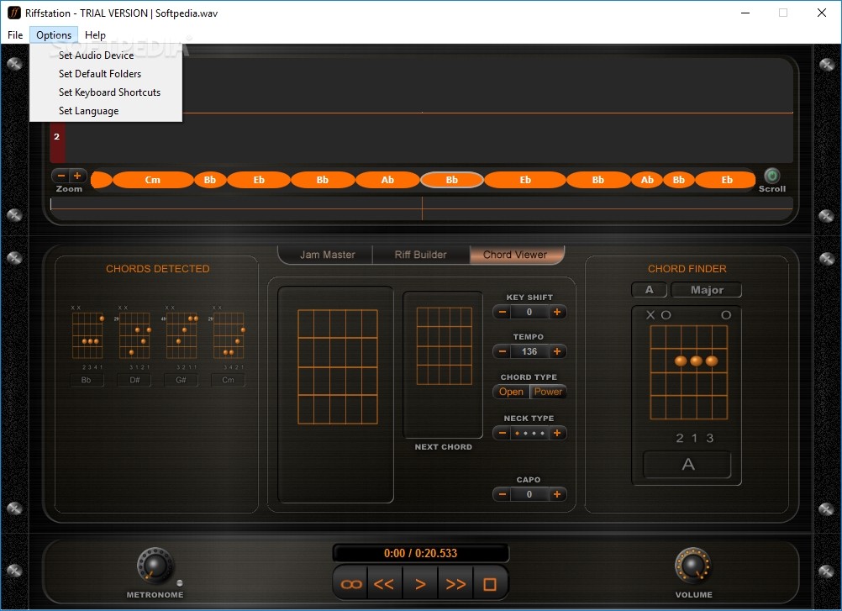This screenshot has height=611, width=842.
Task: Increase Capo with plus button
Action: 557,494
